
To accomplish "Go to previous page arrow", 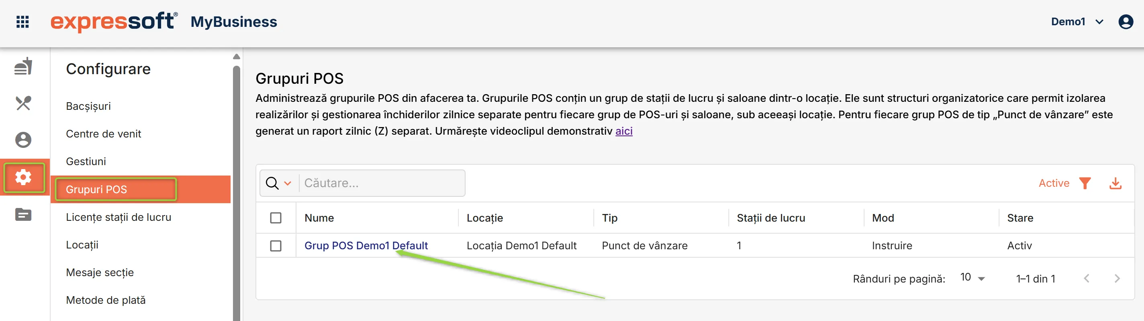I will (x=1086, y=279).
